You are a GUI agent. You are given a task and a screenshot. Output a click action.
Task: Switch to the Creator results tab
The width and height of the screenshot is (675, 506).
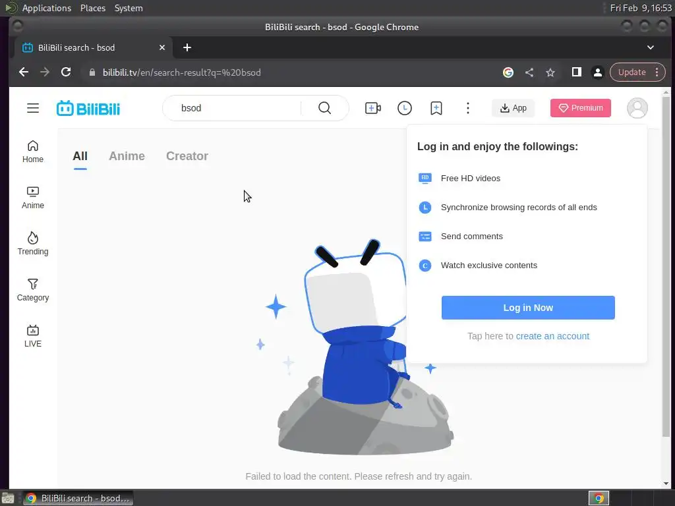tap(187, 156)
